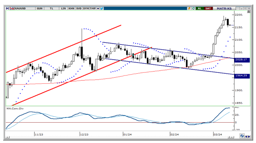This screenshot has height=143, width=256.
Task: Toggle the KHN option in header
Action: pyautogui.click(x=71, y=8)
